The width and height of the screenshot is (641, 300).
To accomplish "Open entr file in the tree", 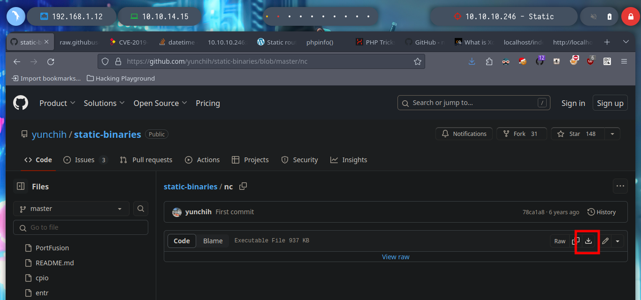I will 42,293.
